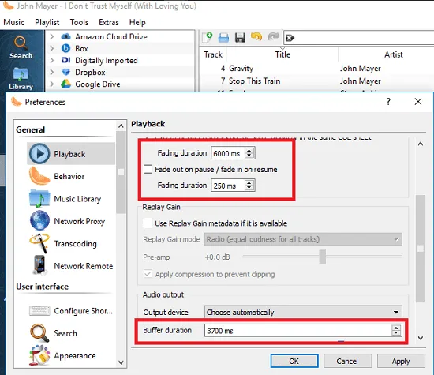
Task: Click the Amazon Cloud Drive icon
Action: point(65,36)
